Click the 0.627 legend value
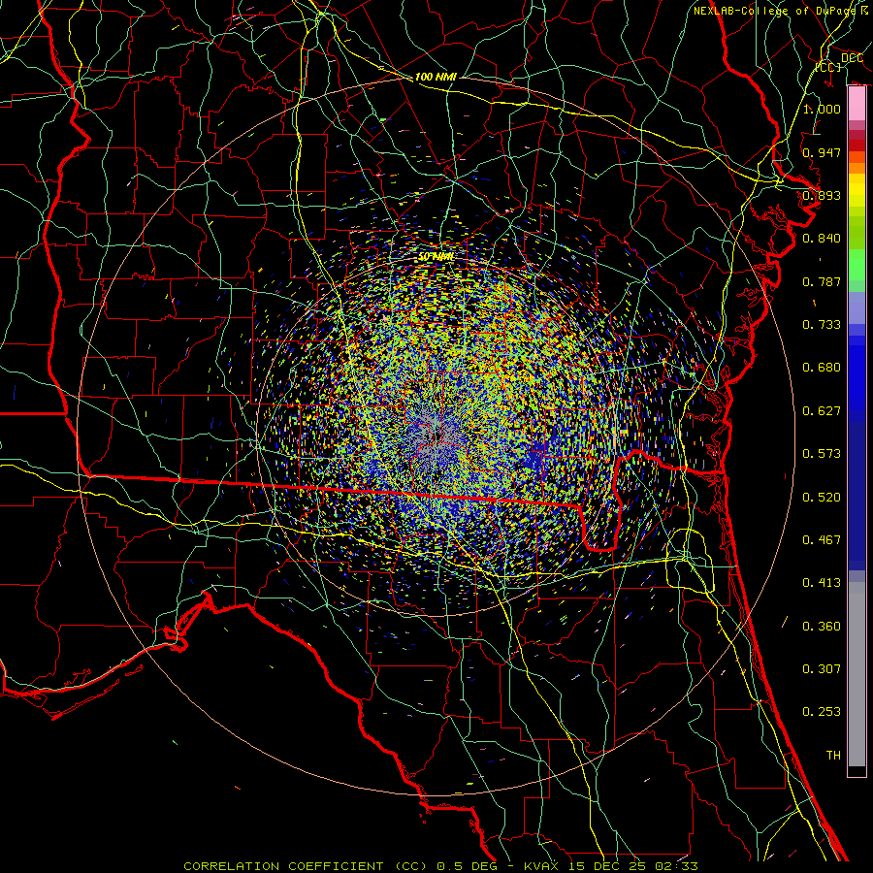873x873 pixels. [x=822, y=411]
